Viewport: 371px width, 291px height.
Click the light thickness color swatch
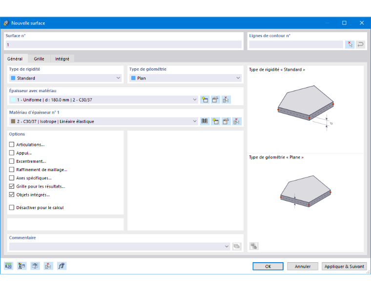13,99
